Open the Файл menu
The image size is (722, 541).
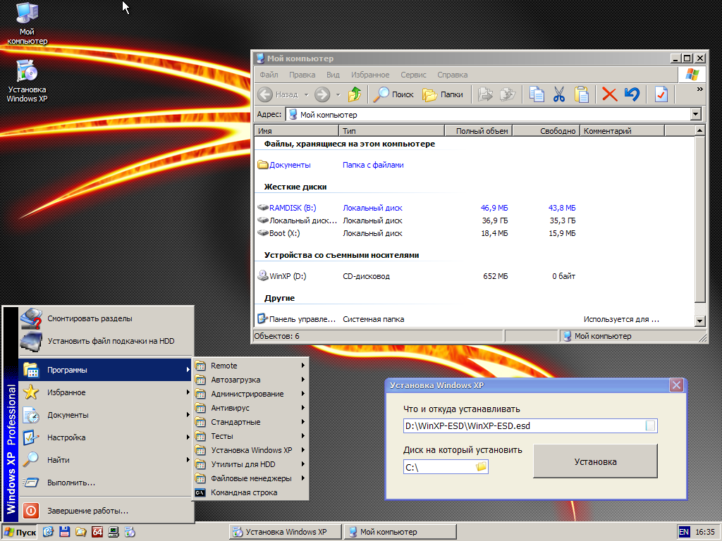pyautogui.click(x=269, y=75)
